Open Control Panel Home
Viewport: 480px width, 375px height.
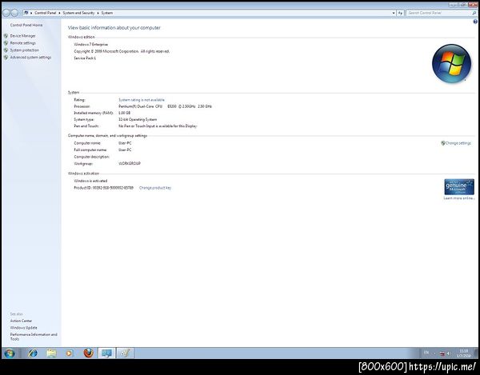[x=26, y=25]
